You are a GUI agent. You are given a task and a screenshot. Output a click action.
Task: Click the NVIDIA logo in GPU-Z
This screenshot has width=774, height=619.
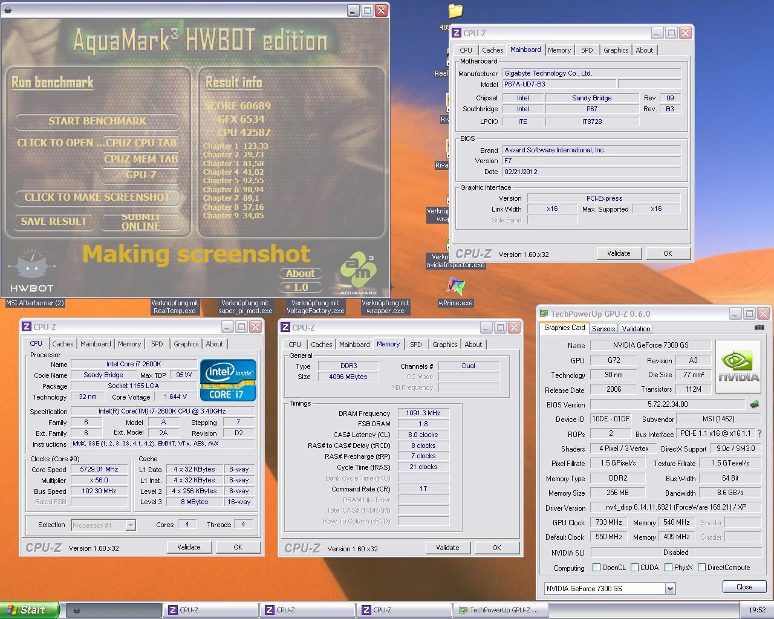738,366
